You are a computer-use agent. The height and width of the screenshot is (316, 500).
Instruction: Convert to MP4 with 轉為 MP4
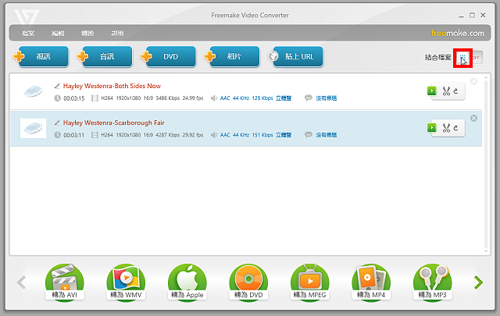click(371, 282)
